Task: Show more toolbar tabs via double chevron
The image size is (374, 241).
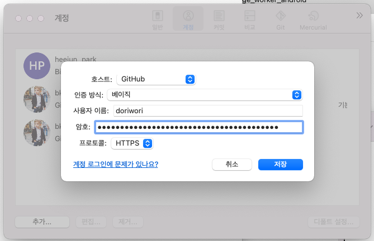Action: point(359,16)
